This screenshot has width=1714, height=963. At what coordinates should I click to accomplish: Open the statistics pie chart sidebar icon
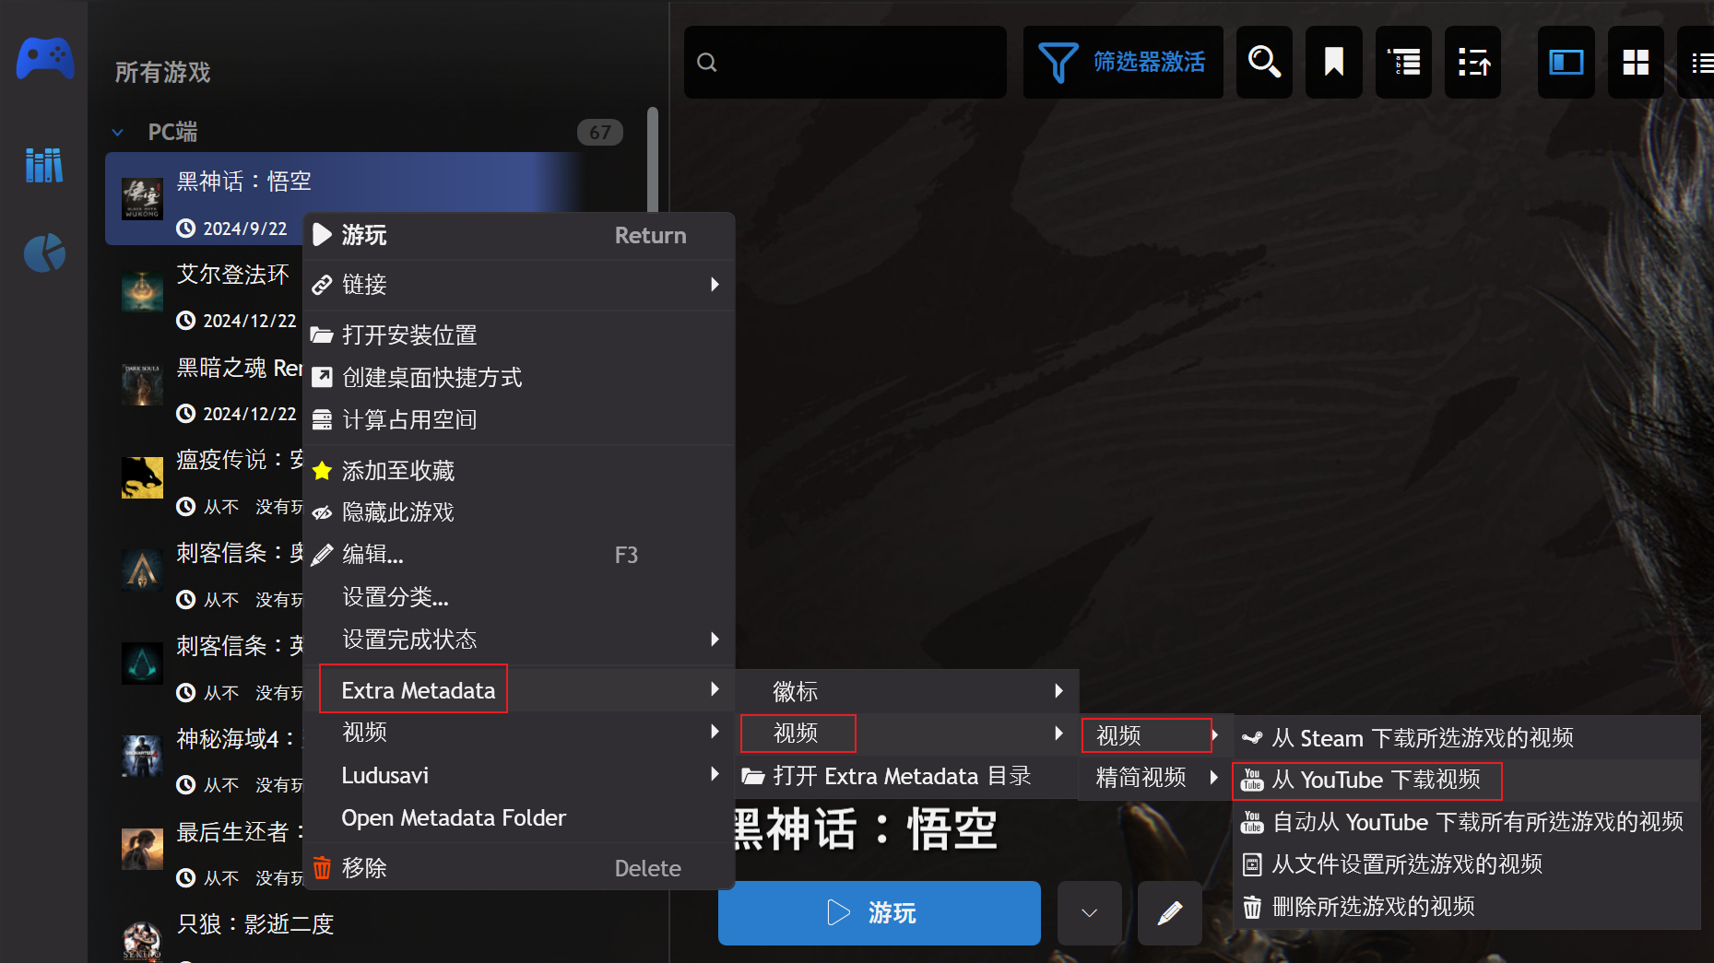pyautogui.click(x=44, y=253)
